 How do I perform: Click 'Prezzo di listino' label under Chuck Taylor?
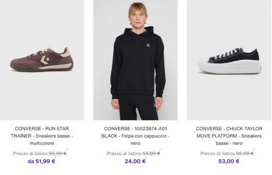click(218, 153)
